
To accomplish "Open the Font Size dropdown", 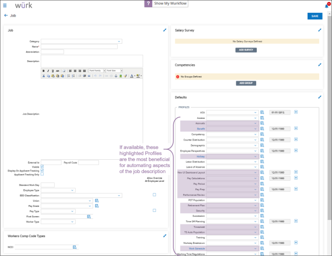I will click(115, 71).
